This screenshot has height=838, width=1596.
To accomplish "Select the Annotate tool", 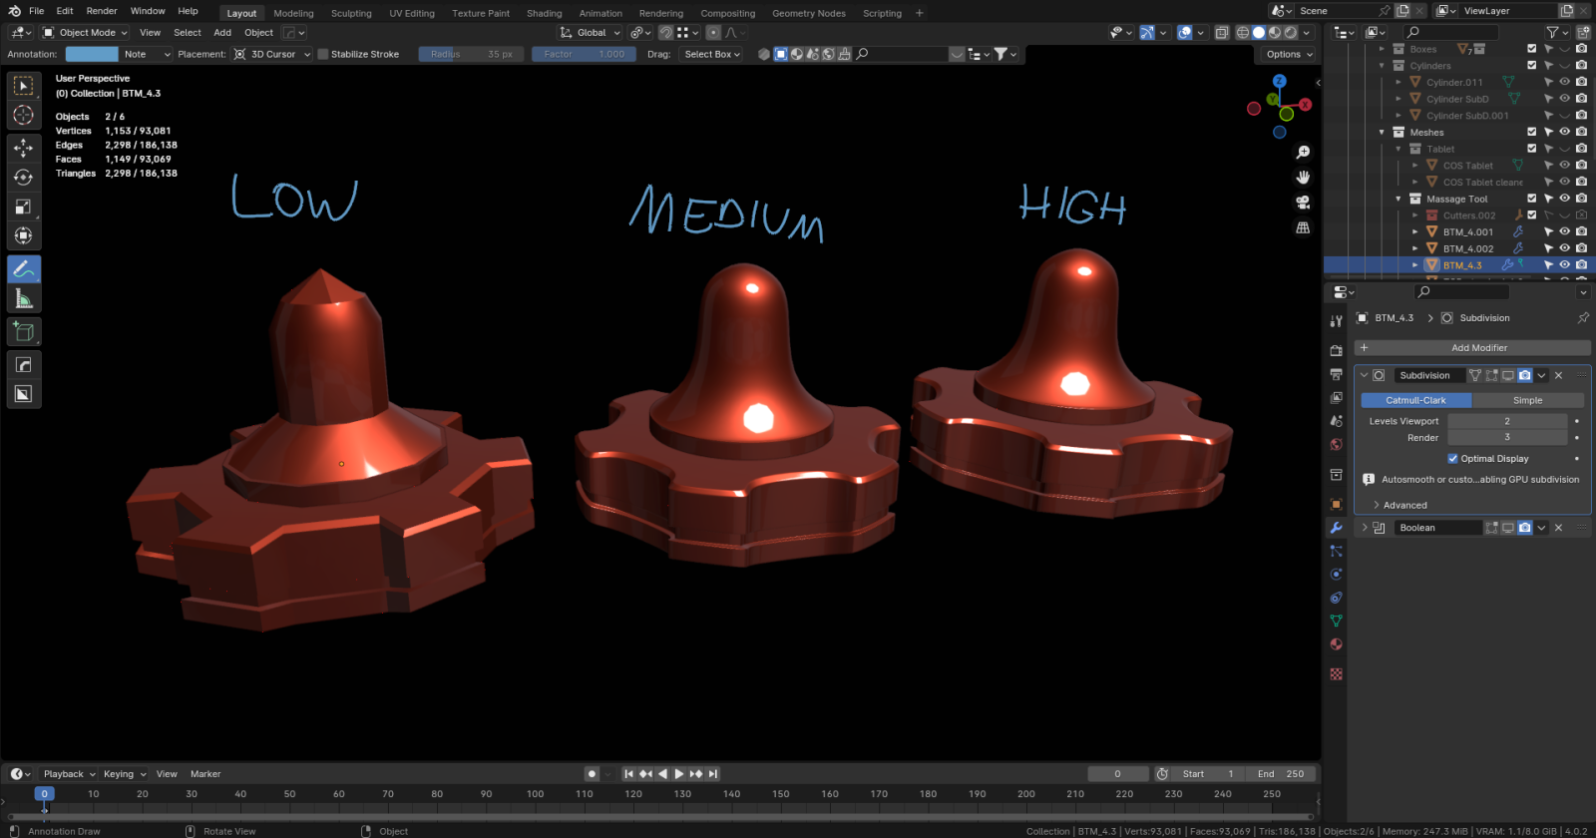I will pyautogui.click(x=24, y=269).
